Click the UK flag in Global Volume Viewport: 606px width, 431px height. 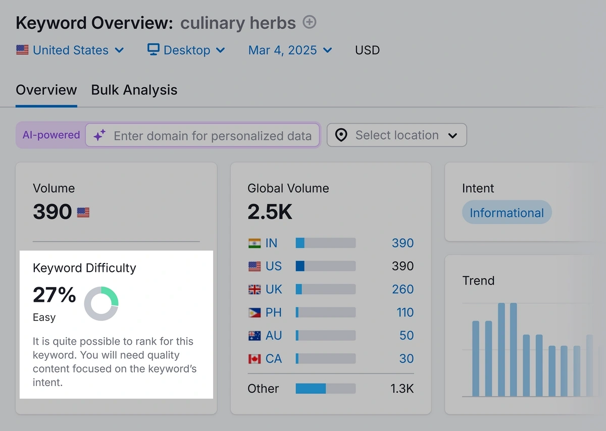(x=255, y=290)
